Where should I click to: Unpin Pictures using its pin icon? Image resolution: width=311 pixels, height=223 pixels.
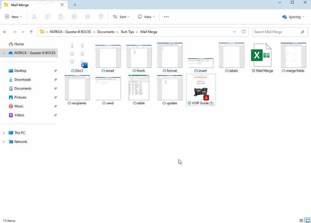pyautogui.click(x=56, y=97)
